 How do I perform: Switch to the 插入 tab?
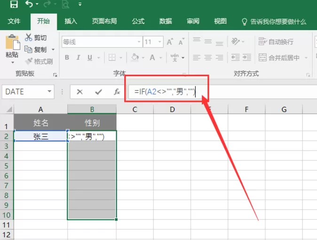pos(71,21)
